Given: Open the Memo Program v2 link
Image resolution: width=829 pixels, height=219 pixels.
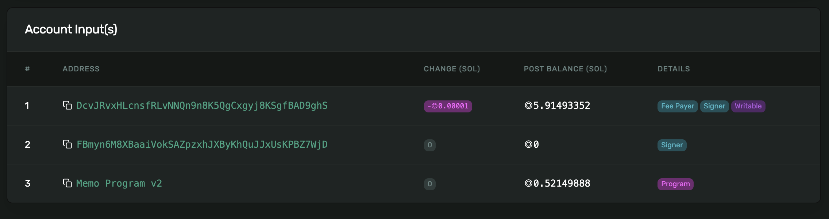Looking at the screenshot, I should (119, 183).
